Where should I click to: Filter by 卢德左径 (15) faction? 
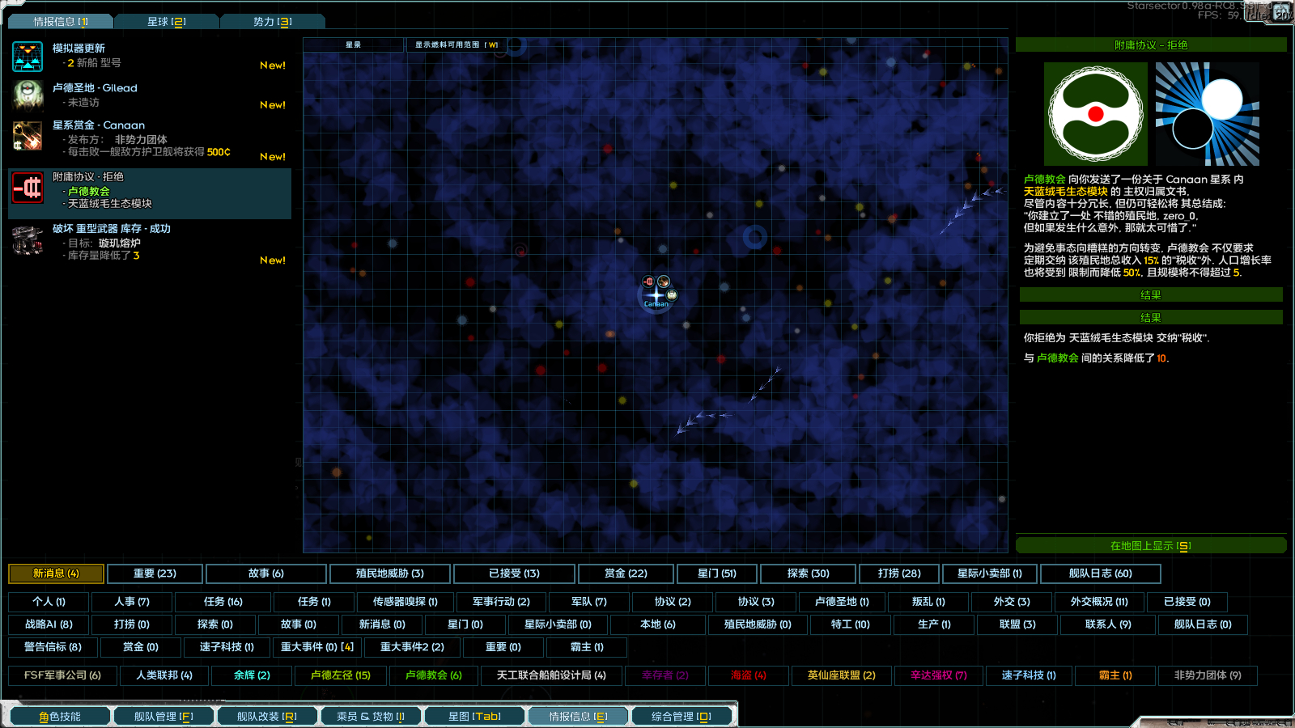point(341,675)
